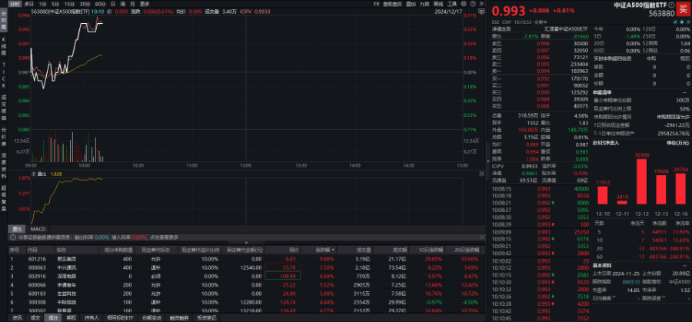Switch to the 资讯 bottom tab
Screen dimensions: 692x322
[x=16, y=317]
